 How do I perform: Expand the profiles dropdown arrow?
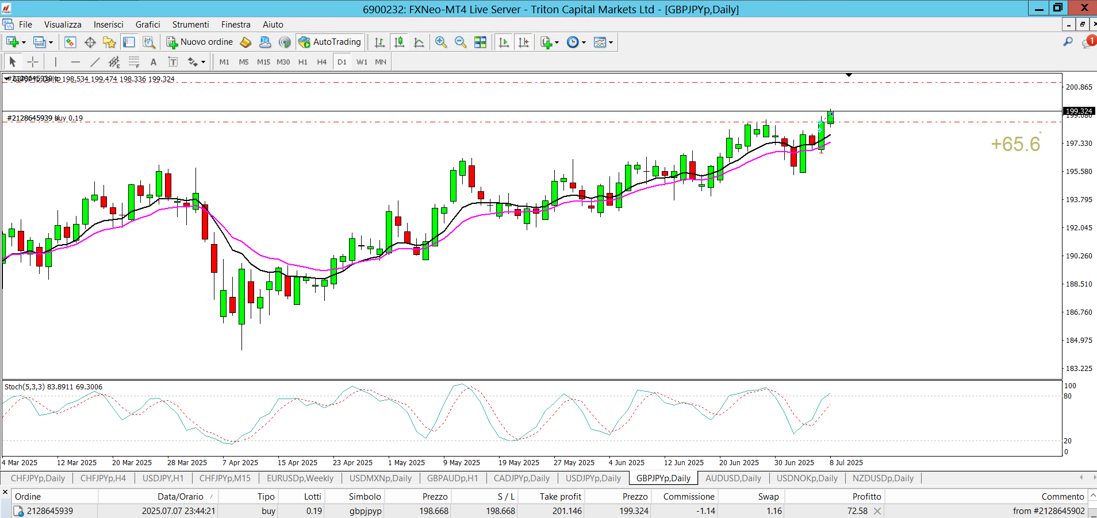tap(51, 42)
